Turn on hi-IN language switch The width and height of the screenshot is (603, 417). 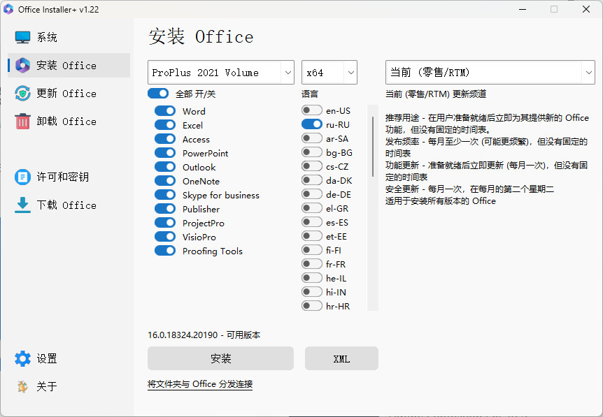coord(312,292)
